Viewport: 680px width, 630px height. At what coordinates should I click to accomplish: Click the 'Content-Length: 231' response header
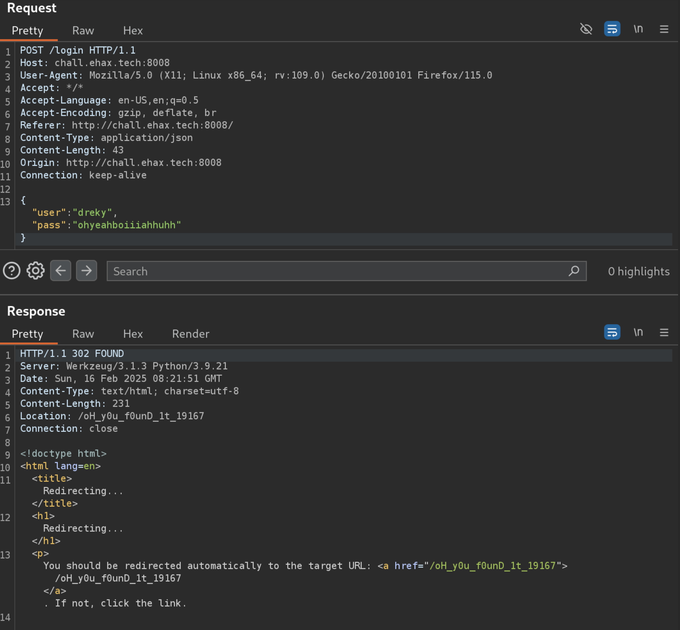[x=75, y=404]
